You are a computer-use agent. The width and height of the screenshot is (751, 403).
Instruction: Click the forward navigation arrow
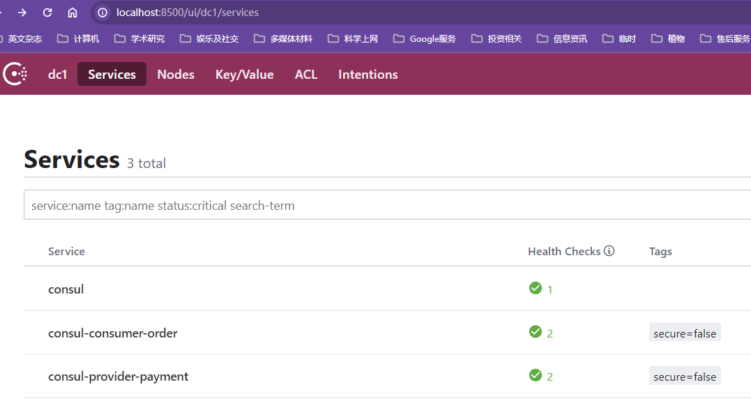coord(22,13)
